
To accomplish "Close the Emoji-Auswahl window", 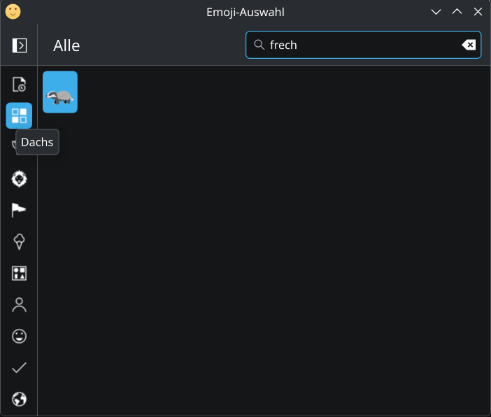I will (x=478, y=12).
